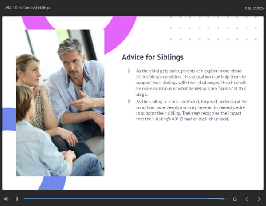Click the progress bar's blue handle

(223, 199)
